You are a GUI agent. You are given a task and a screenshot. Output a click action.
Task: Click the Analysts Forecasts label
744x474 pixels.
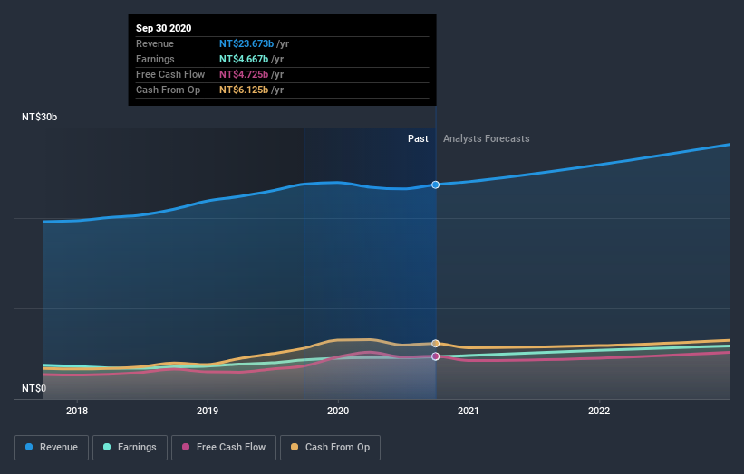tap(487, 138)
